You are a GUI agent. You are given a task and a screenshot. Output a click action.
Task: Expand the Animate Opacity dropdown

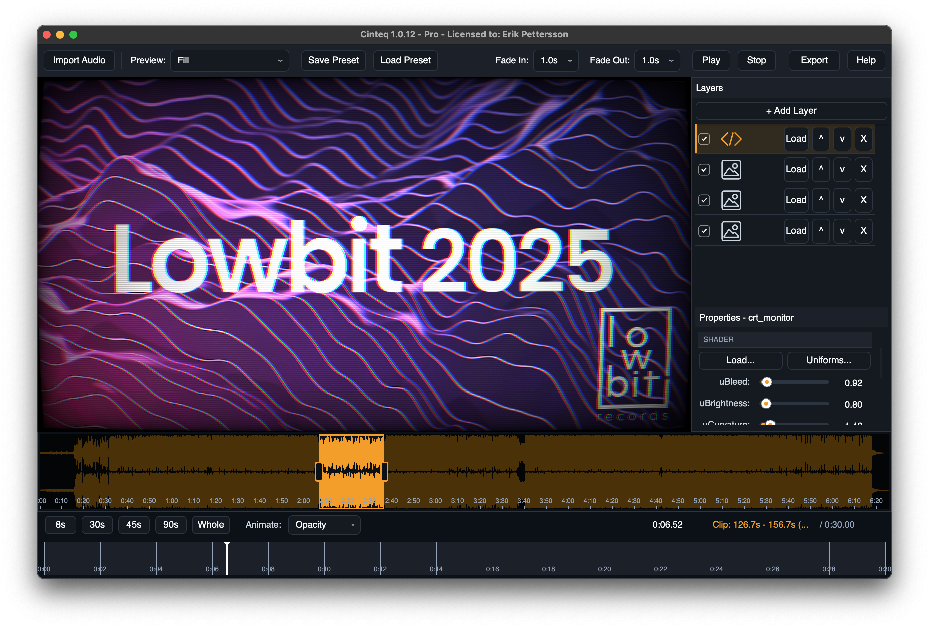(x=324, y=525)
